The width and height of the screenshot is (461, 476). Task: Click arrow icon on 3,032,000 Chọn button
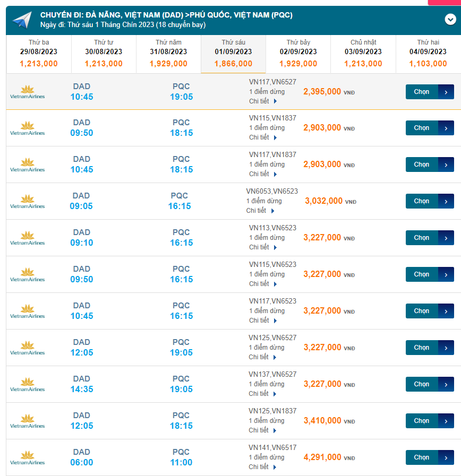446,201
